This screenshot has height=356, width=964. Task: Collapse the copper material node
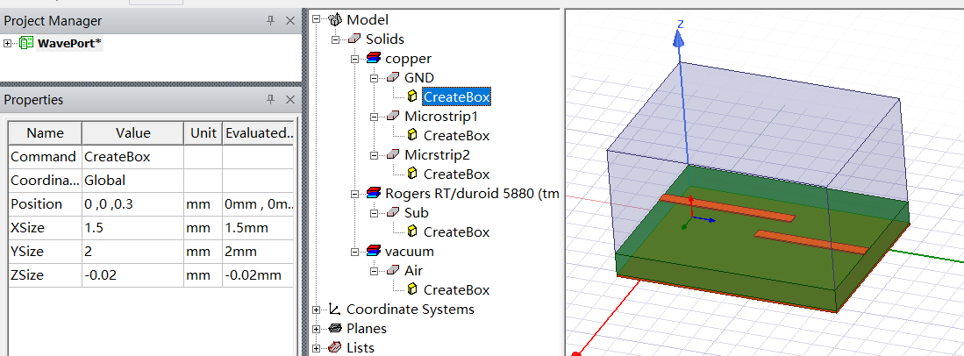point(354,59)
